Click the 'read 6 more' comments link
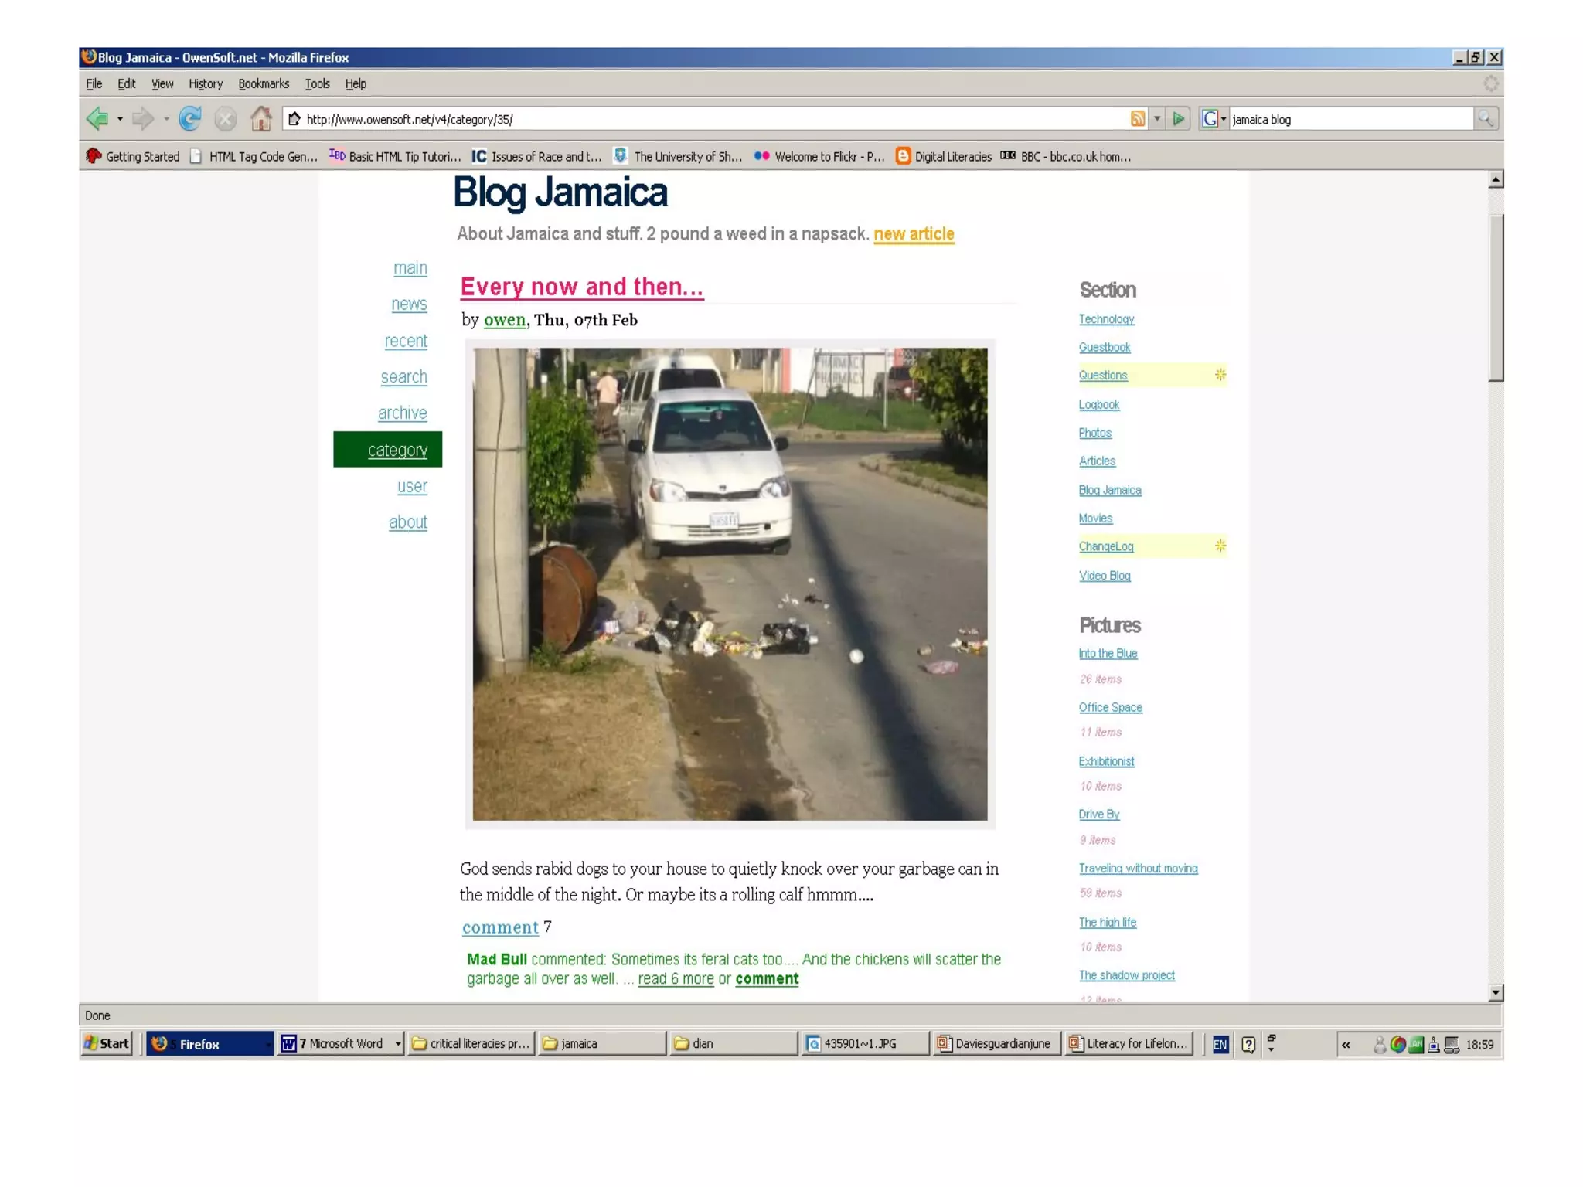This screenshot has height=1187, width=1583. click(676, 979)
